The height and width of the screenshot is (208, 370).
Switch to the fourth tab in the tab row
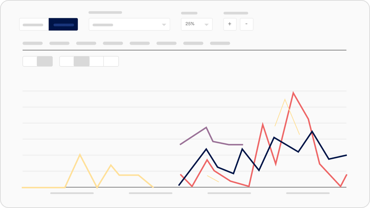point(113,43)
